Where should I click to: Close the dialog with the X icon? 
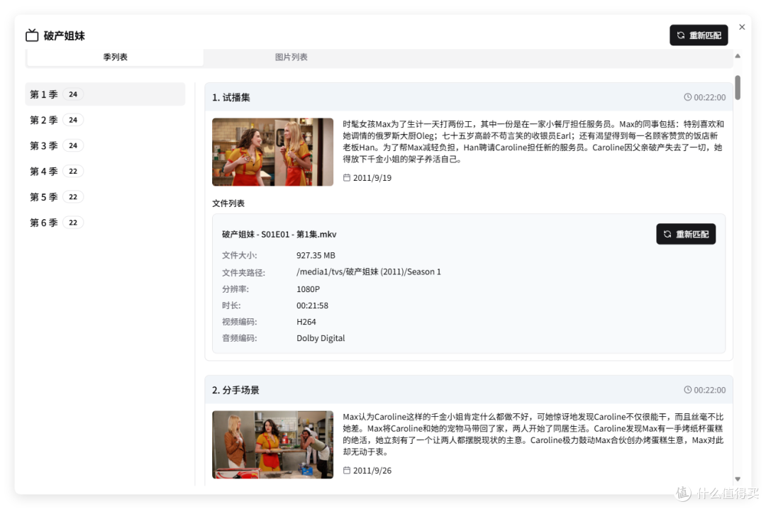point(742,27)
